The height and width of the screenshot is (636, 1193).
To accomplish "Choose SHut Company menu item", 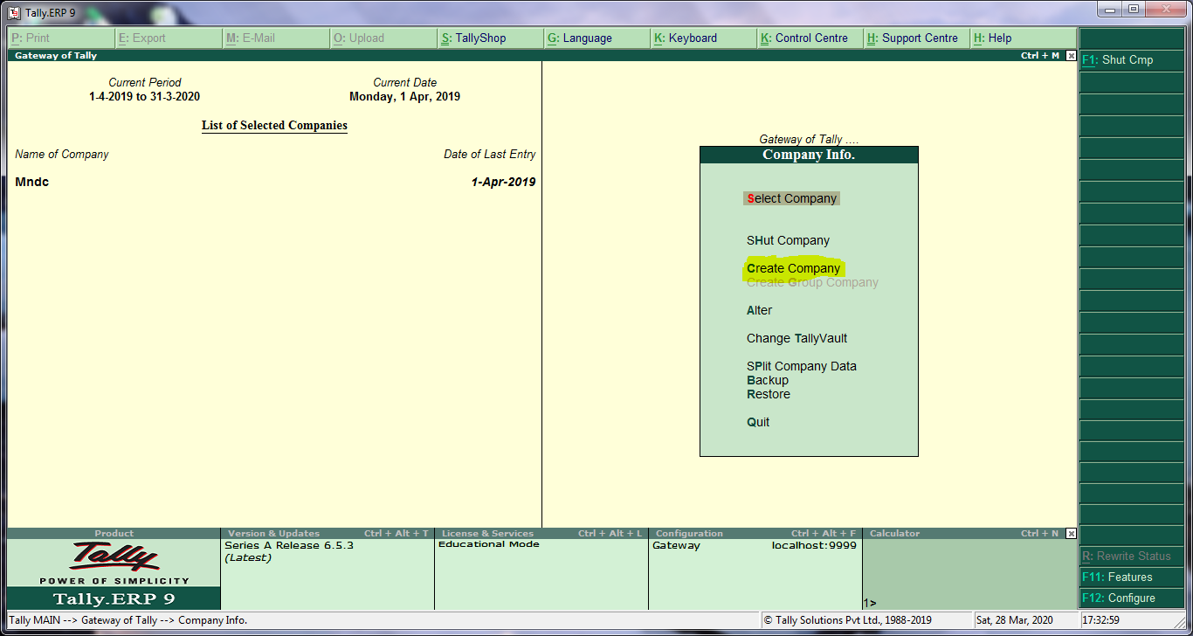I will coord(788,240).
